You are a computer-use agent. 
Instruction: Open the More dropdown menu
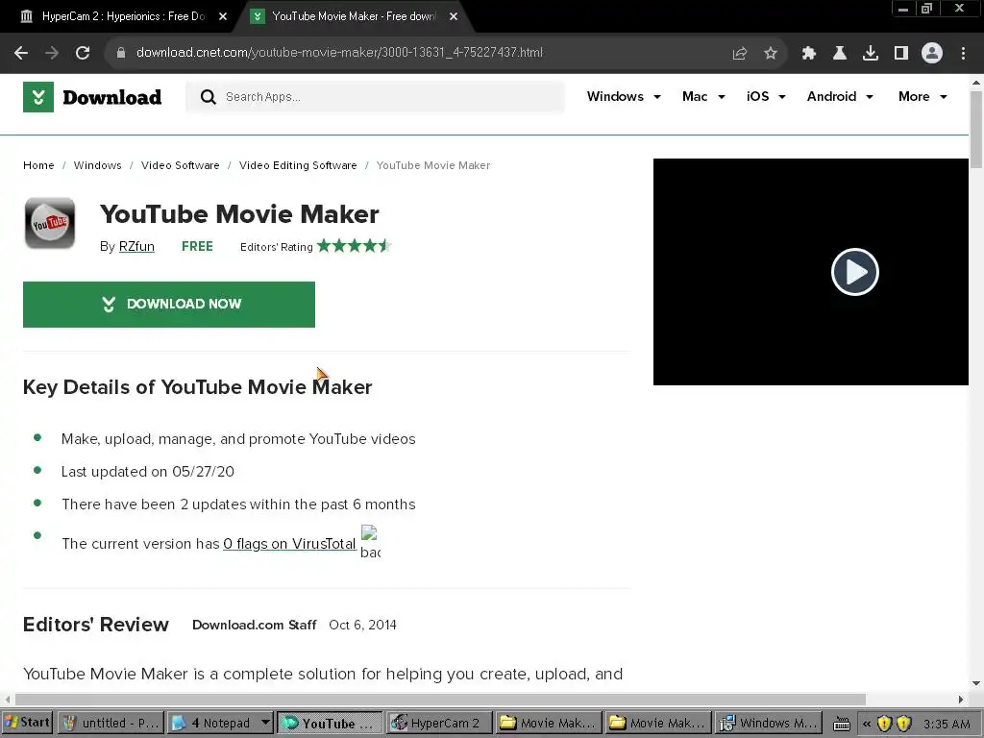point(923,97)
